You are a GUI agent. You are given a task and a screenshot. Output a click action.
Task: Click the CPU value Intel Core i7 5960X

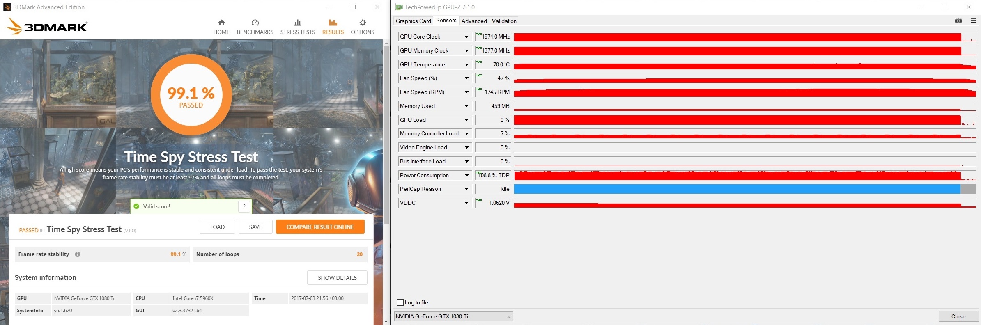[x=193, y=298]
